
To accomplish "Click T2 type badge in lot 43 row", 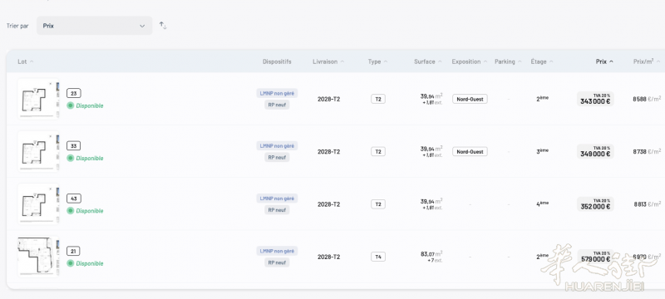I will [378, 204].
